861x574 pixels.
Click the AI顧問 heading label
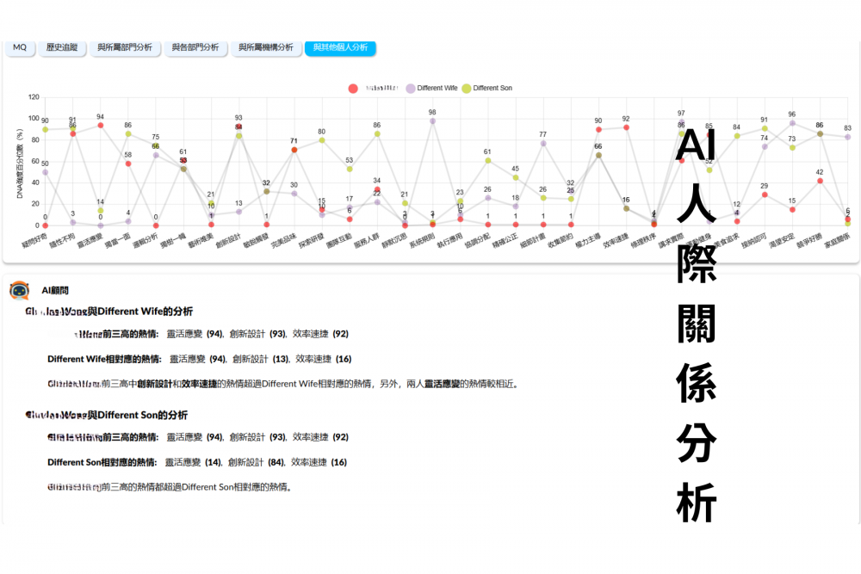[x=55, y=291]
